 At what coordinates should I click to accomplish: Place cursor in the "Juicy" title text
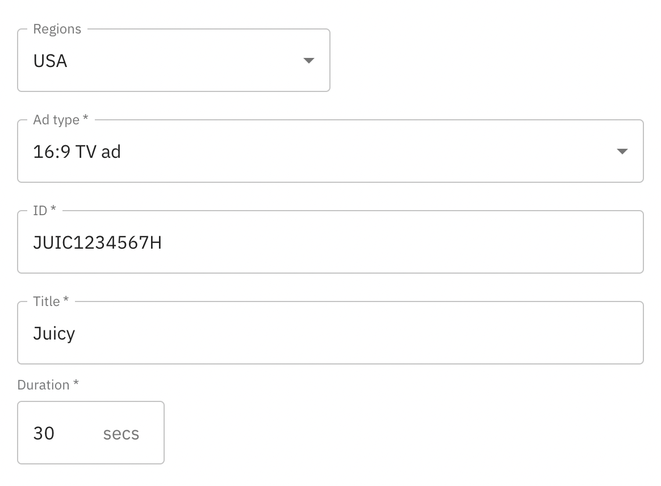(55, 333)
